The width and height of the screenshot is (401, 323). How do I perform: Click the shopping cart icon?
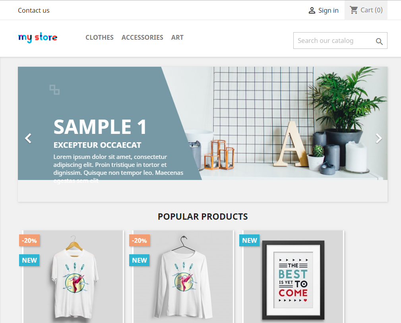click(354, 10)
